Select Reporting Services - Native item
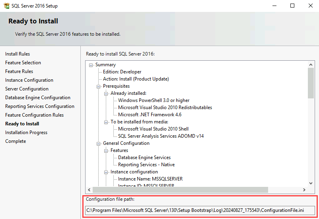Image resolution: width=319 pixels, height=219 pixels. 146,165
